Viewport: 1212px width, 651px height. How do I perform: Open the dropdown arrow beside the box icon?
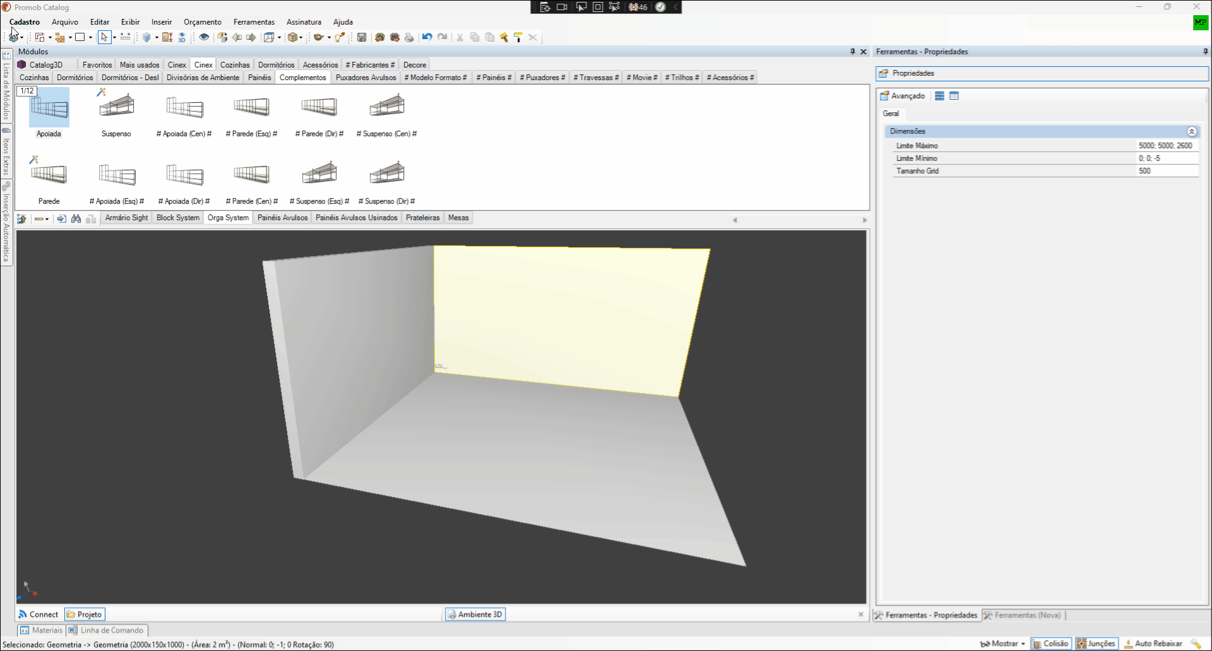[300, 37]
